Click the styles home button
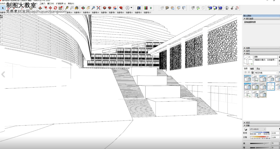 [x=252, y=72]
